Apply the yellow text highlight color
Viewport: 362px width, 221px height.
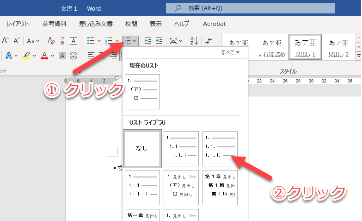click(x=26, y=56)
